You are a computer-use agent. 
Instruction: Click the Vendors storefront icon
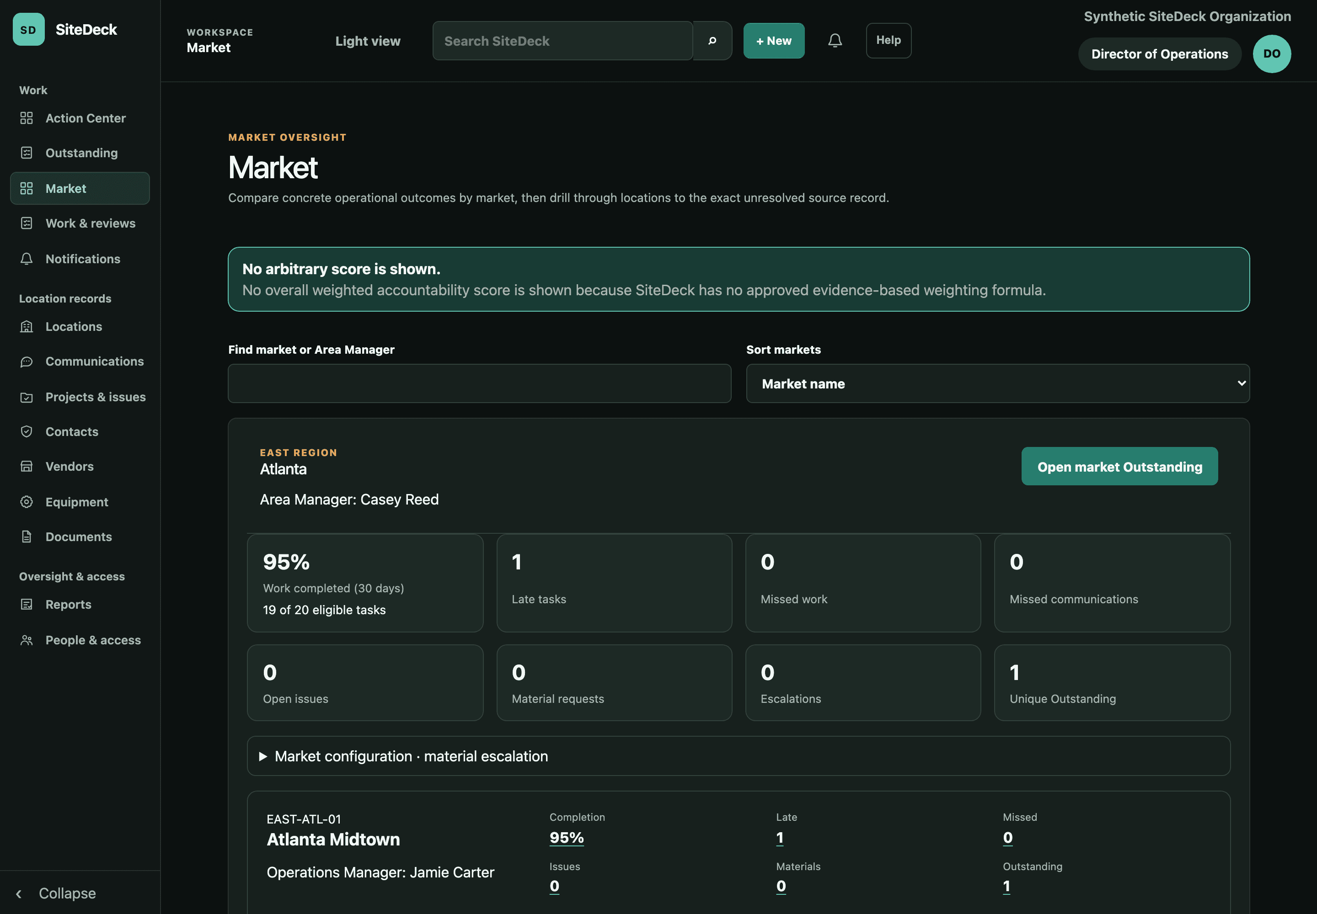tap(27, 466)
